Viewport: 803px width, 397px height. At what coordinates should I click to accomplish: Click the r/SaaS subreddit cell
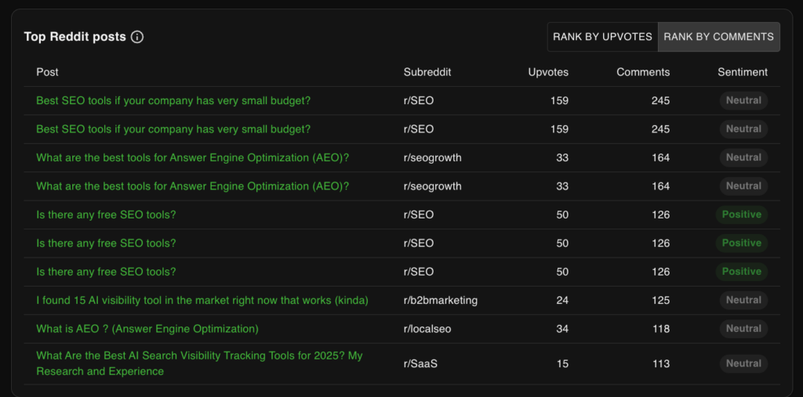(x=420, y=364)
